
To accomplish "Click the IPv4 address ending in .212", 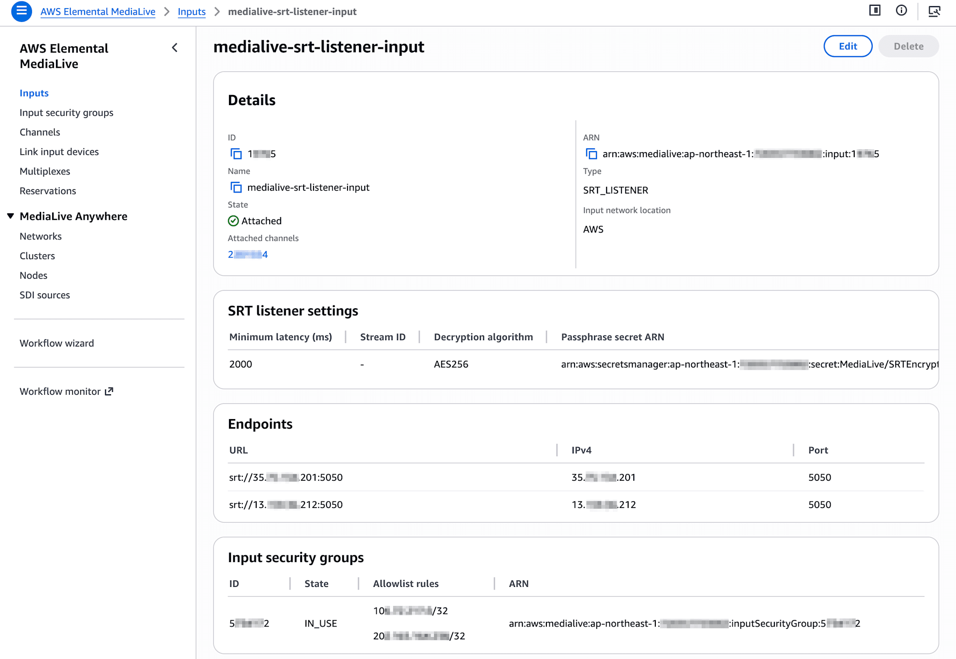I will tap(604, 505).
